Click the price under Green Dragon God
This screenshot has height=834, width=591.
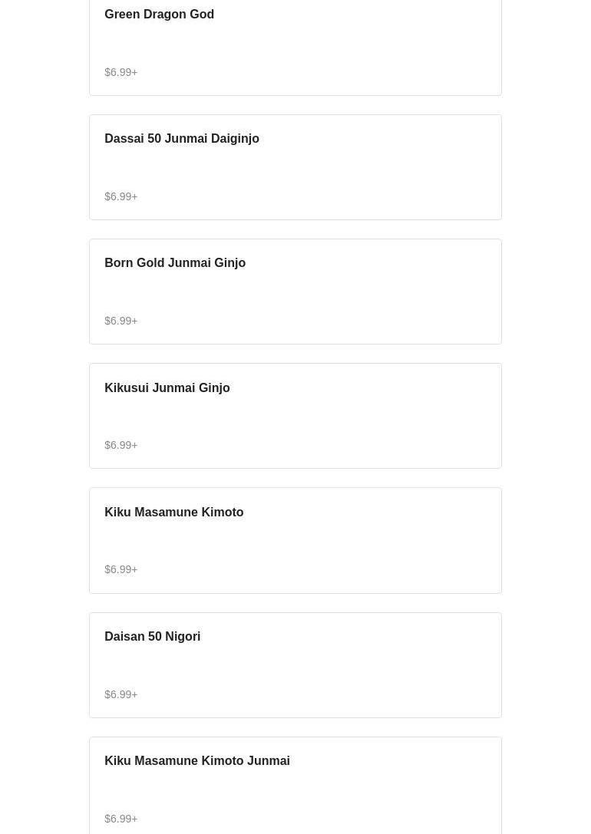121,72
